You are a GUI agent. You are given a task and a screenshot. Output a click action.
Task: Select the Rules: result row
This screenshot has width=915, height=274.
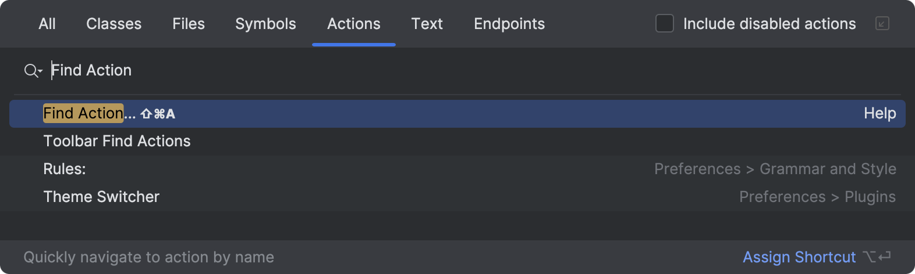pyautogui.click(x=65, y=169)
